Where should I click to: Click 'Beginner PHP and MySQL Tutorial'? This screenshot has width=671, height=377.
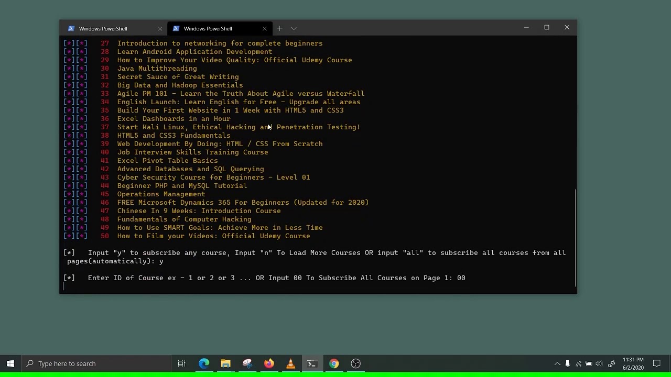coord(182,186)
